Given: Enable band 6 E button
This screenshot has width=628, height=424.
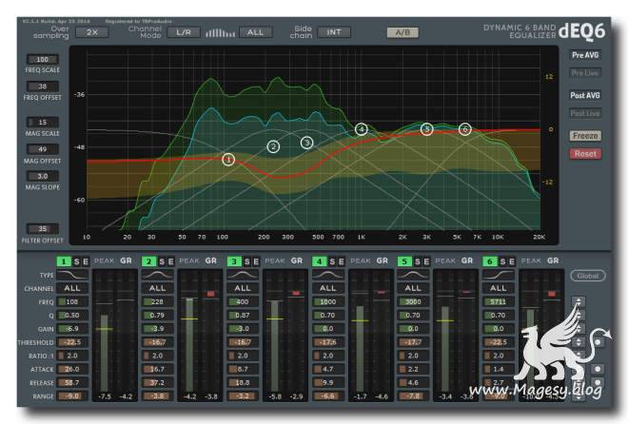Looking at the screenshot, I should tap(512, 261).
